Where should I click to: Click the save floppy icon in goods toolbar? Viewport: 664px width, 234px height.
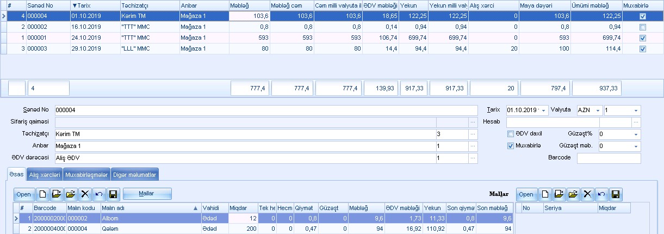click(x=113, y=194)
